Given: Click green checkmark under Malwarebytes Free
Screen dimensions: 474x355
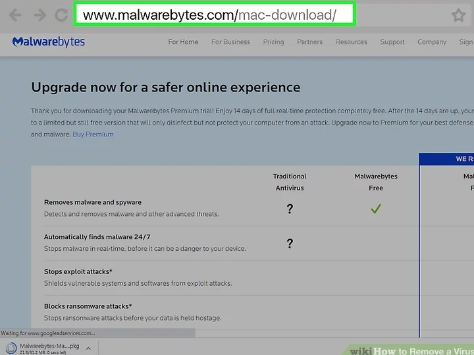Looking at the screenshot, I should (x=375, y=209).
